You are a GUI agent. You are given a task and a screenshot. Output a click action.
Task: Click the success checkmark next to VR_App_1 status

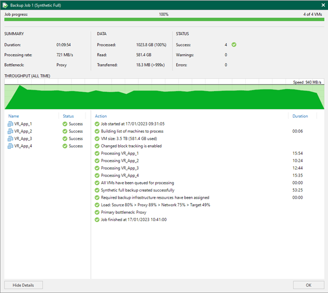click(65, 124)
